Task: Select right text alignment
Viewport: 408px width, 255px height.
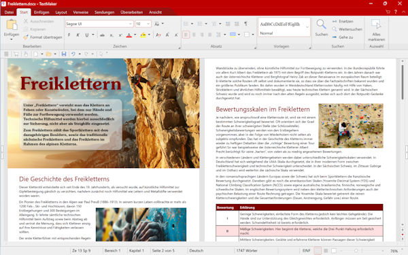Action: tap(202, 35)
